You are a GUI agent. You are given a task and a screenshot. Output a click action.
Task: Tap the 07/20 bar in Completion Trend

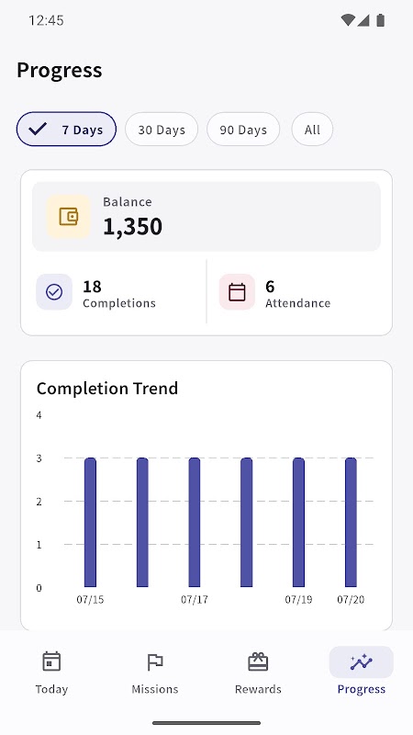tap(351, 522)
